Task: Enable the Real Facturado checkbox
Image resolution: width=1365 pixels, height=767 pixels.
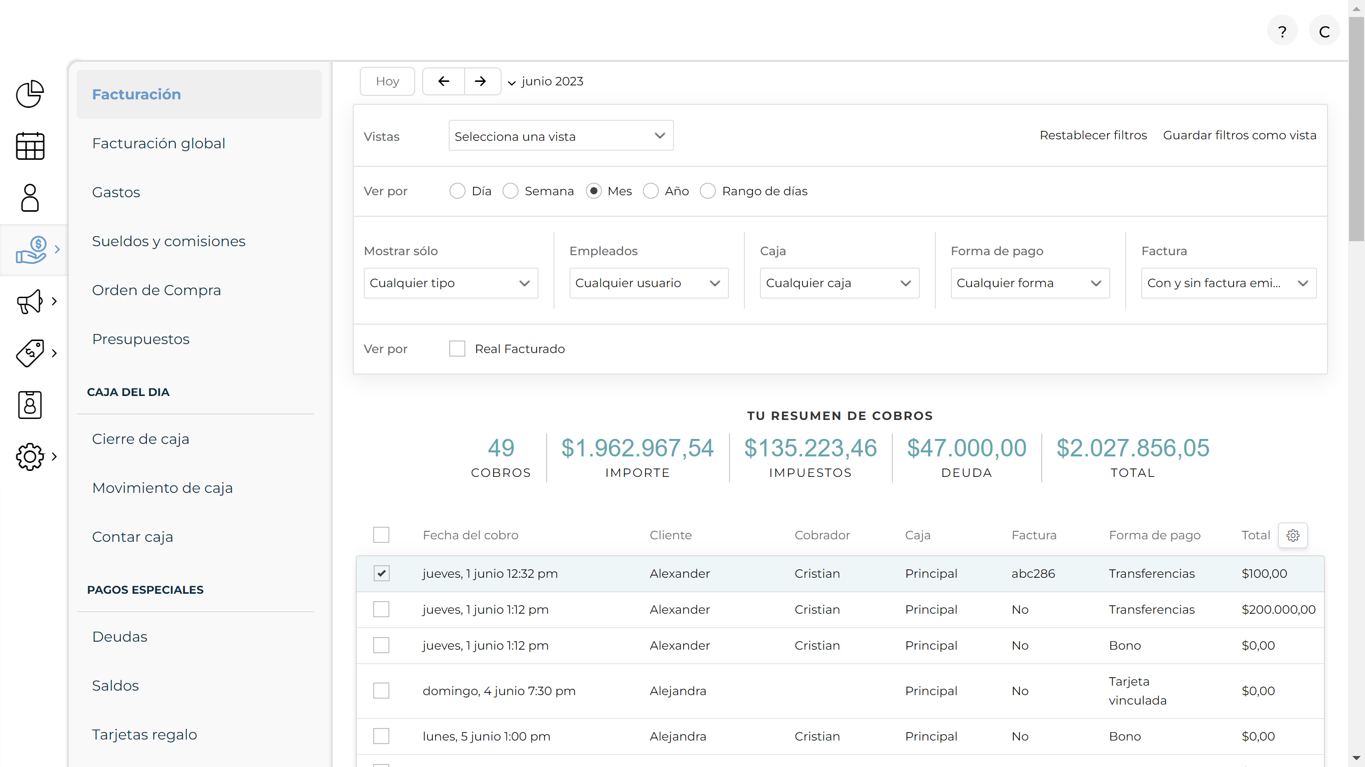Action: [457, 349]
